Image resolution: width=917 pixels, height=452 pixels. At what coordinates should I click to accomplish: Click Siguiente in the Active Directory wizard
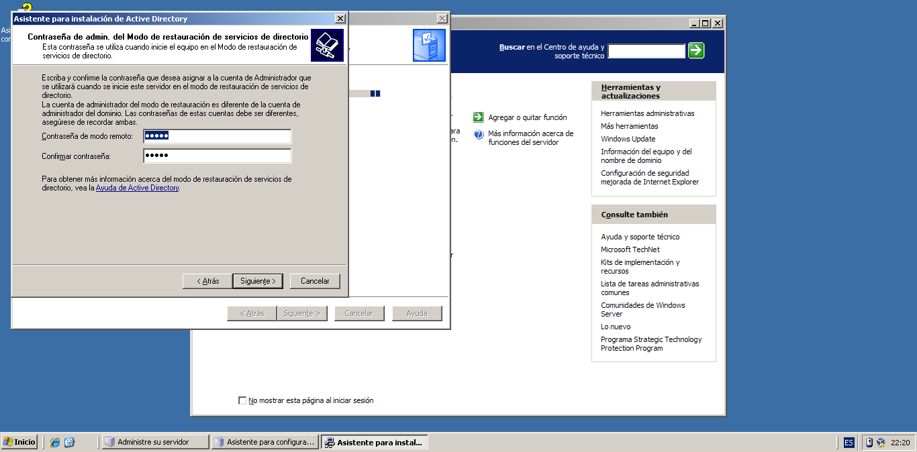258,281
